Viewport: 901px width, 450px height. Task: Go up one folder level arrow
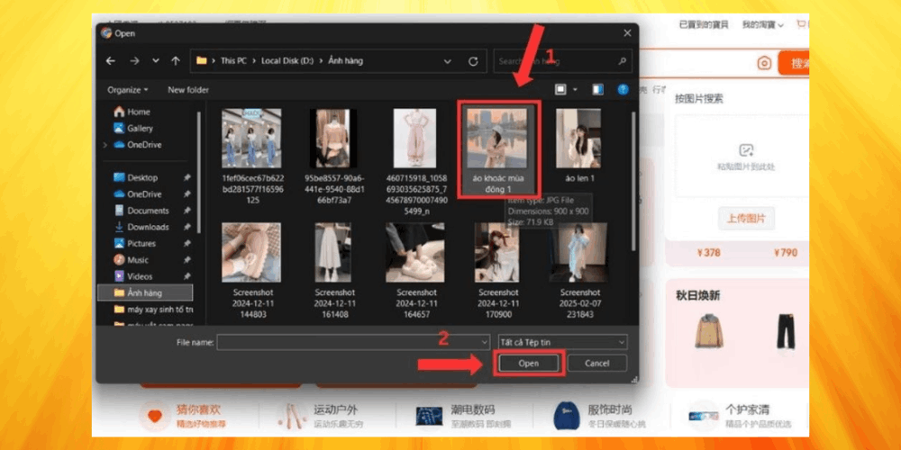tap(176, 61)
